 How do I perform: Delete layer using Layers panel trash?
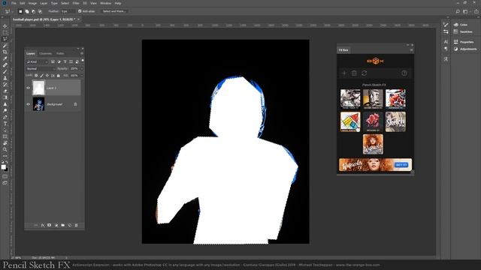(x=77, y=225)
